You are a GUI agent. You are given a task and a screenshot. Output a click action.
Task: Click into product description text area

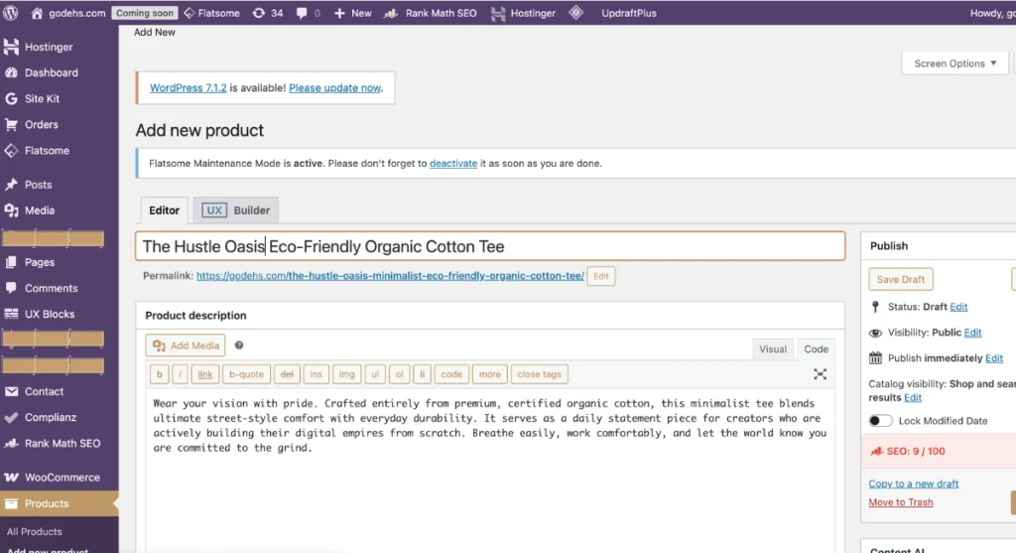click(490, 470)
